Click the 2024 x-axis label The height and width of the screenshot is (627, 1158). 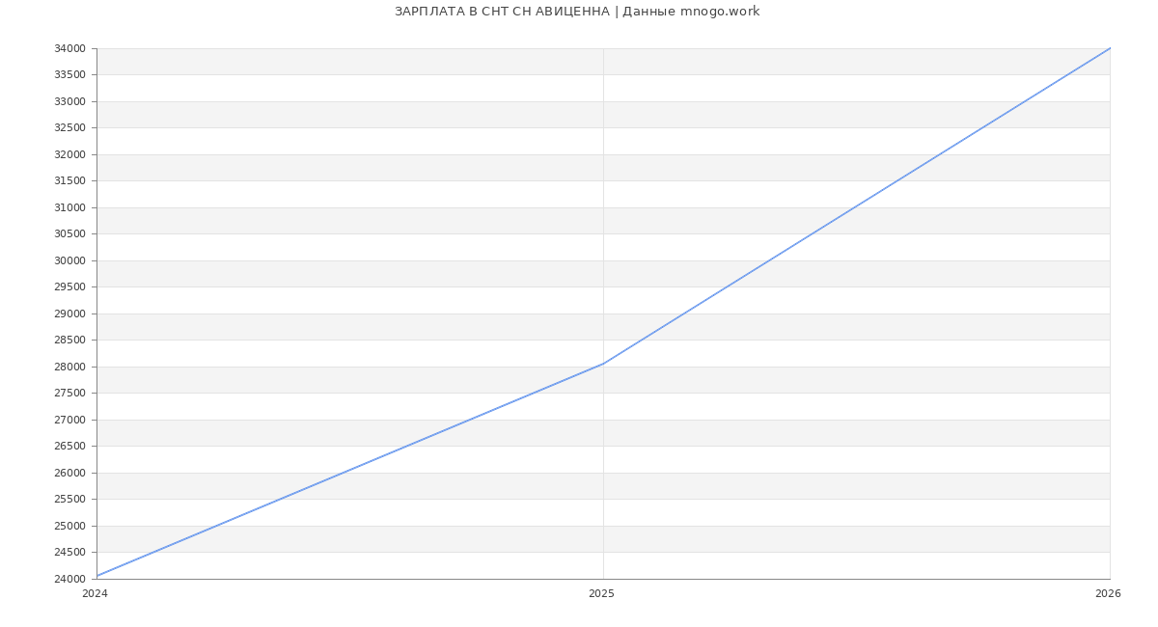[x=96, y=593]
